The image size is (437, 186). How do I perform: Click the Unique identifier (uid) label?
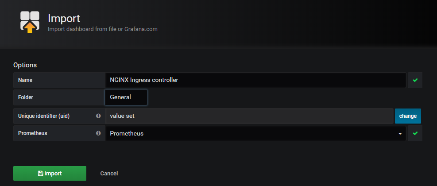coord(44,116)
